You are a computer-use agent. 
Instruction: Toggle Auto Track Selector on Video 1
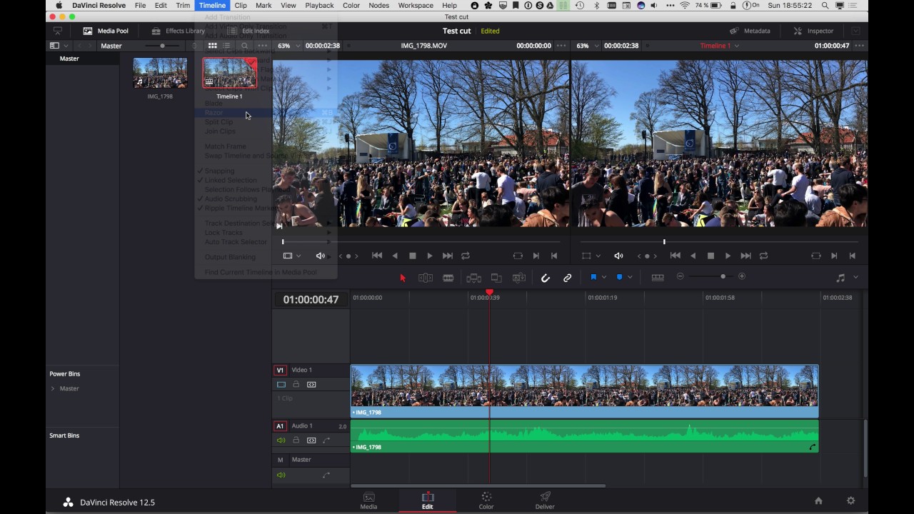[311, 385]
